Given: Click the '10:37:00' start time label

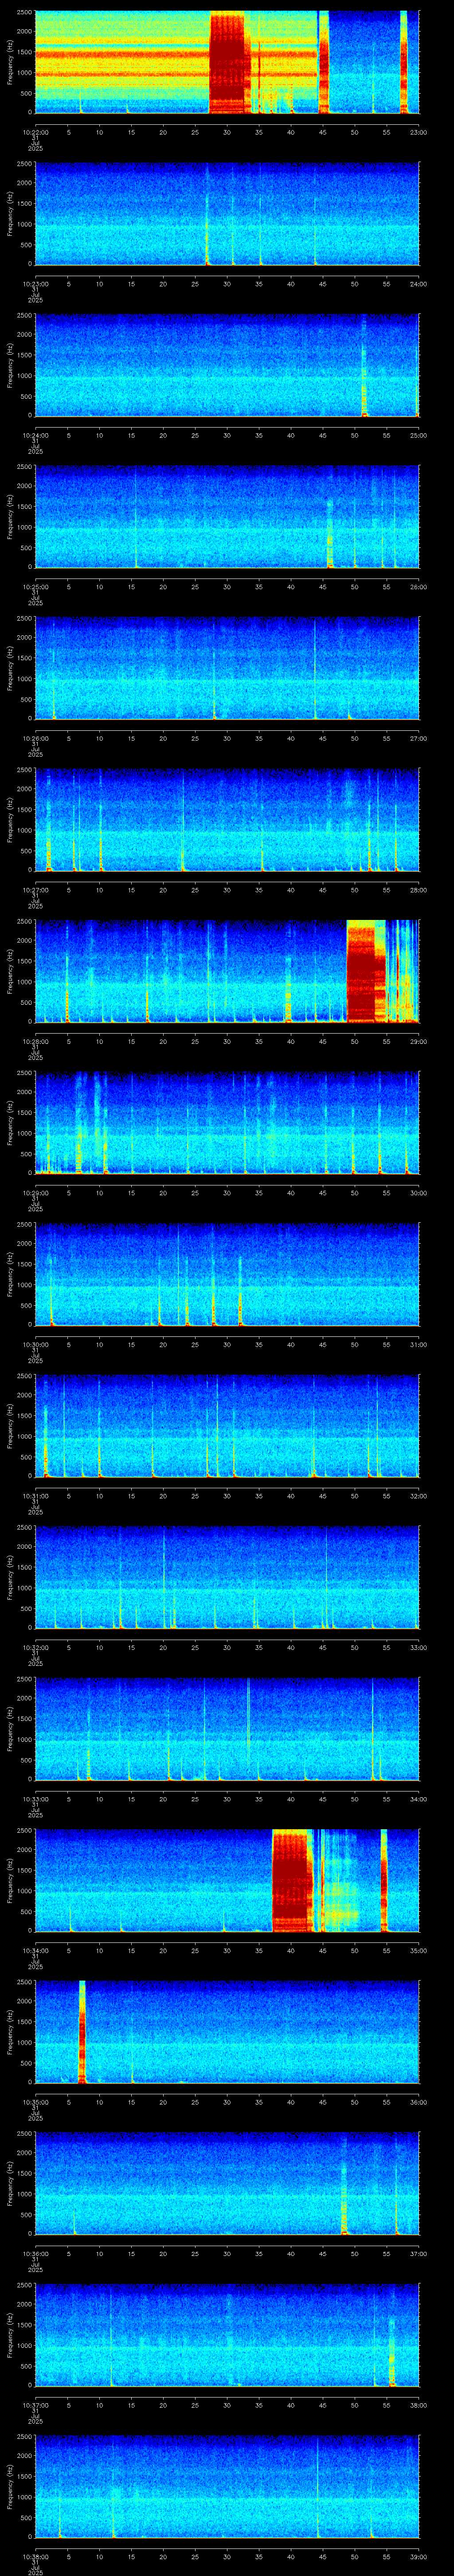Looking at the screenshot, I should click(35, 2405).
